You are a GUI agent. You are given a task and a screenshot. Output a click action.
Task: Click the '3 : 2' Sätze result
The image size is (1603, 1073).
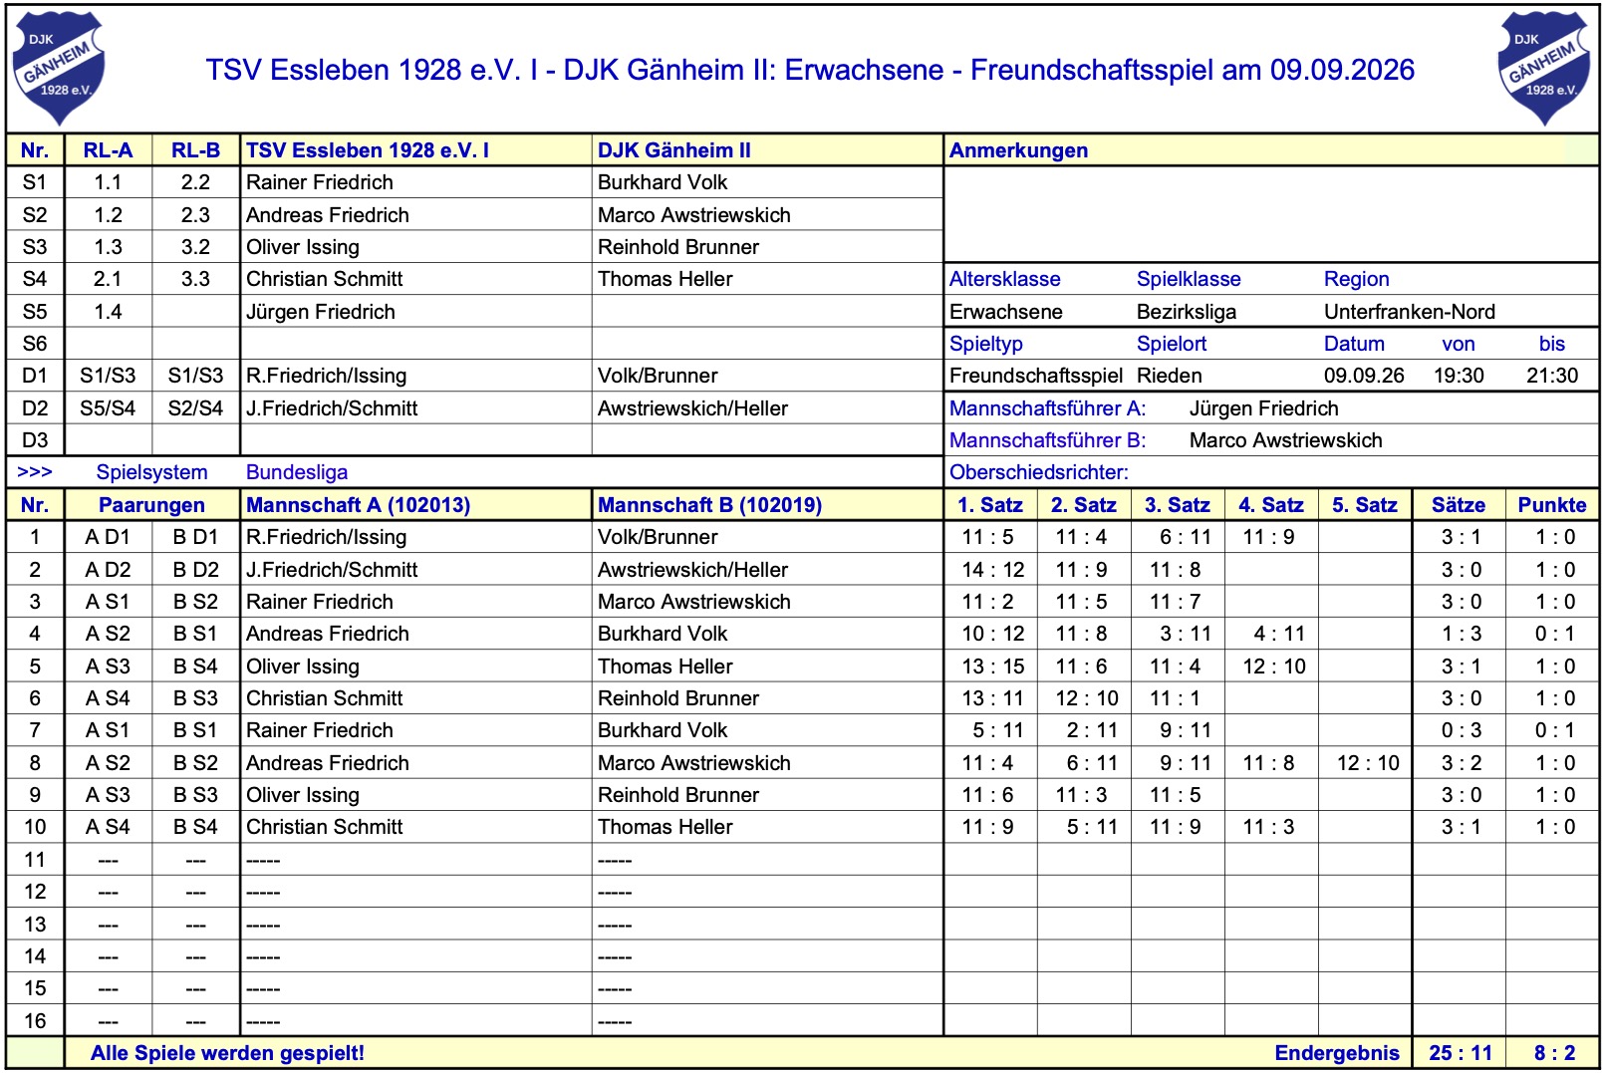pyautogui.click(x=1462, y=763)
